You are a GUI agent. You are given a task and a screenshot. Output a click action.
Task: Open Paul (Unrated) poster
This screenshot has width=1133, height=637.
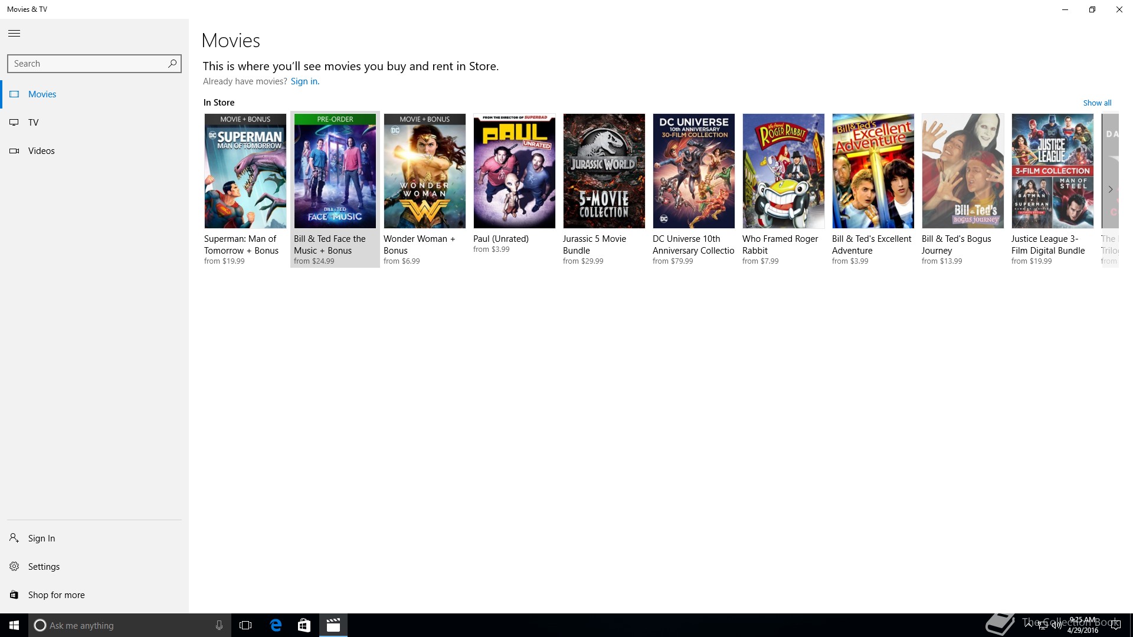click(515, 171)
